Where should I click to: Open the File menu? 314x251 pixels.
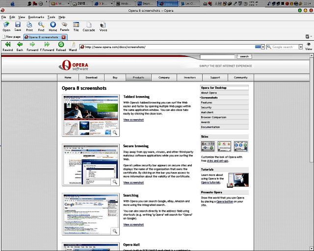pyautogui.click(x=3, y=17)
